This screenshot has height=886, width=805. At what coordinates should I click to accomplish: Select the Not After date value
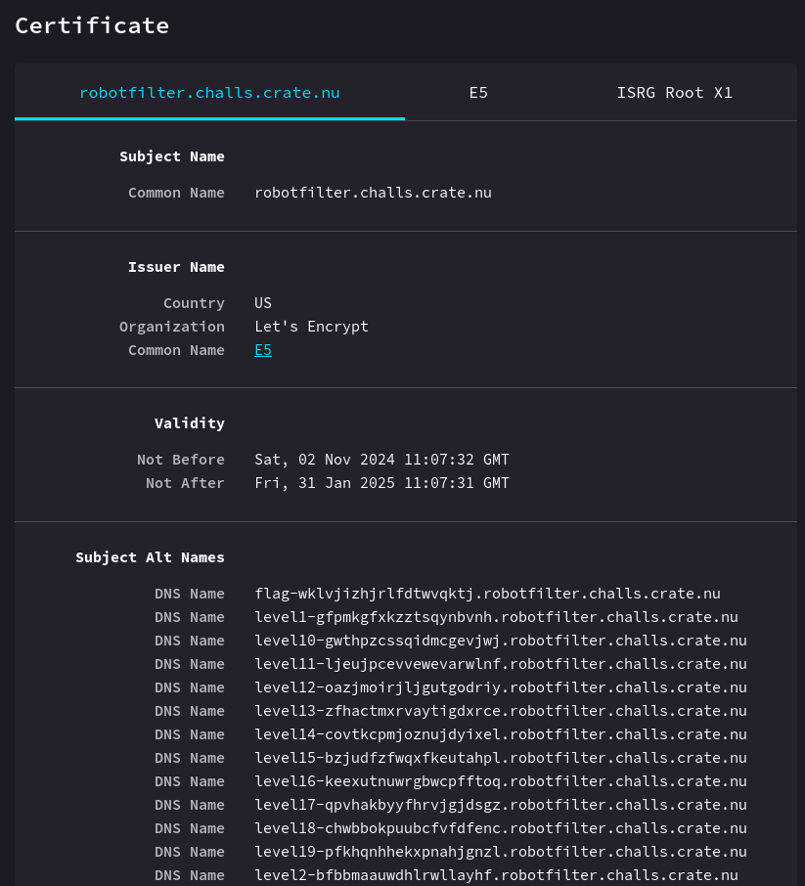coord(381,482)
